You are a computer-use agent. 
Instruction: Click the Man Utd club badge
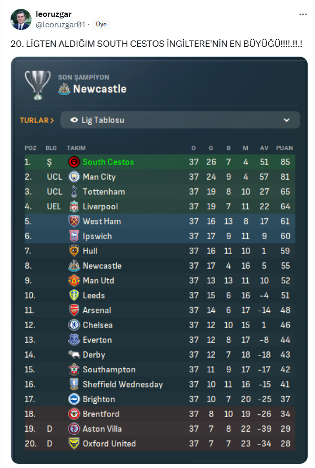pyautogui.click(x=74, y=281)
